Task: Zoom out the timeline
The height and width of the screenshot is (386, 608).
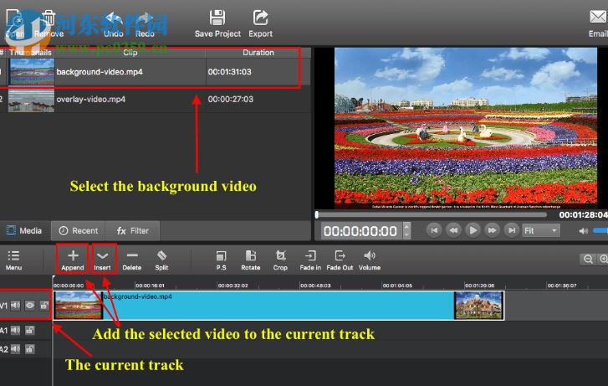Action: point(588,259)
